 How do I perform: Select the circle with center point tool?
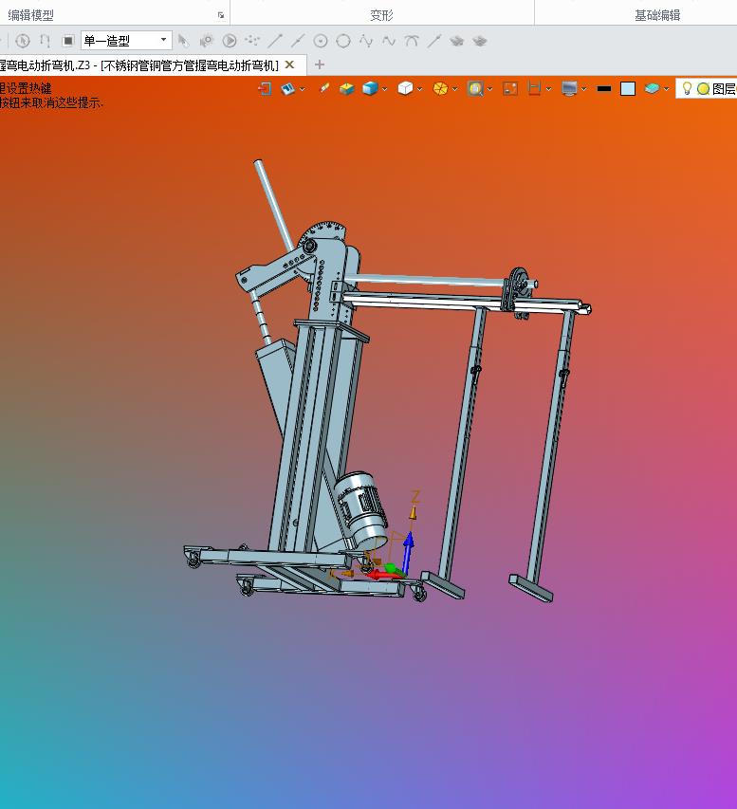321,41
